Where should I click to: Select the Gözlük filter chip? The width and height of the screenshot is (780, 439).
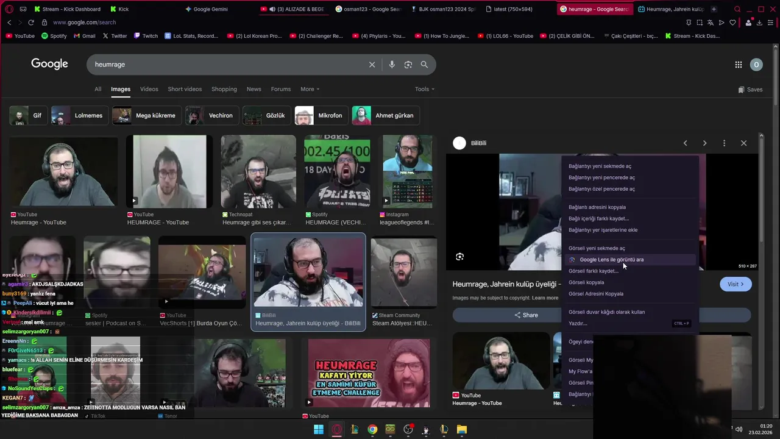[266, 115]
